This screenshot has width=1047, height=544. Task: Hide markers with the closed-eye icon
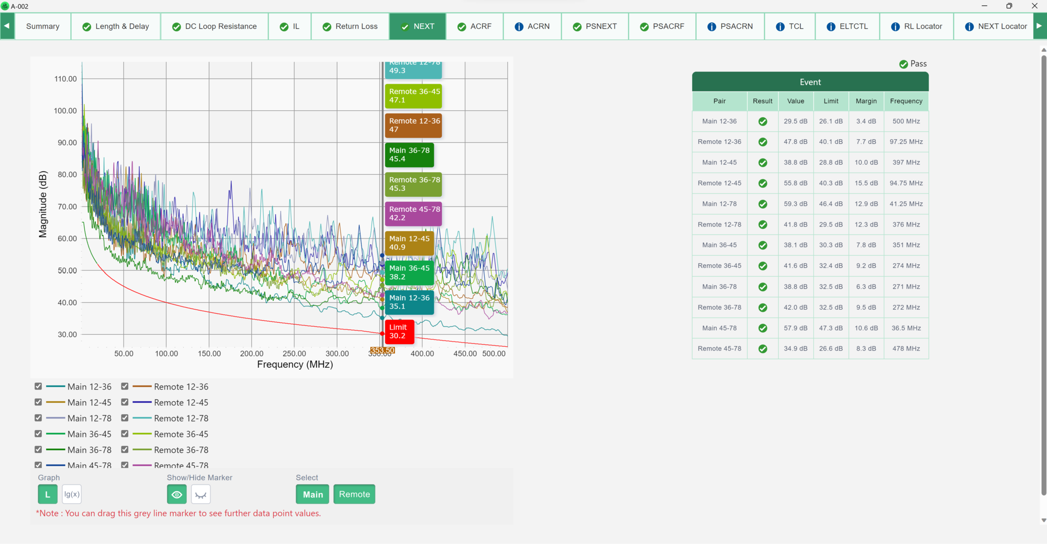point(201,494)
